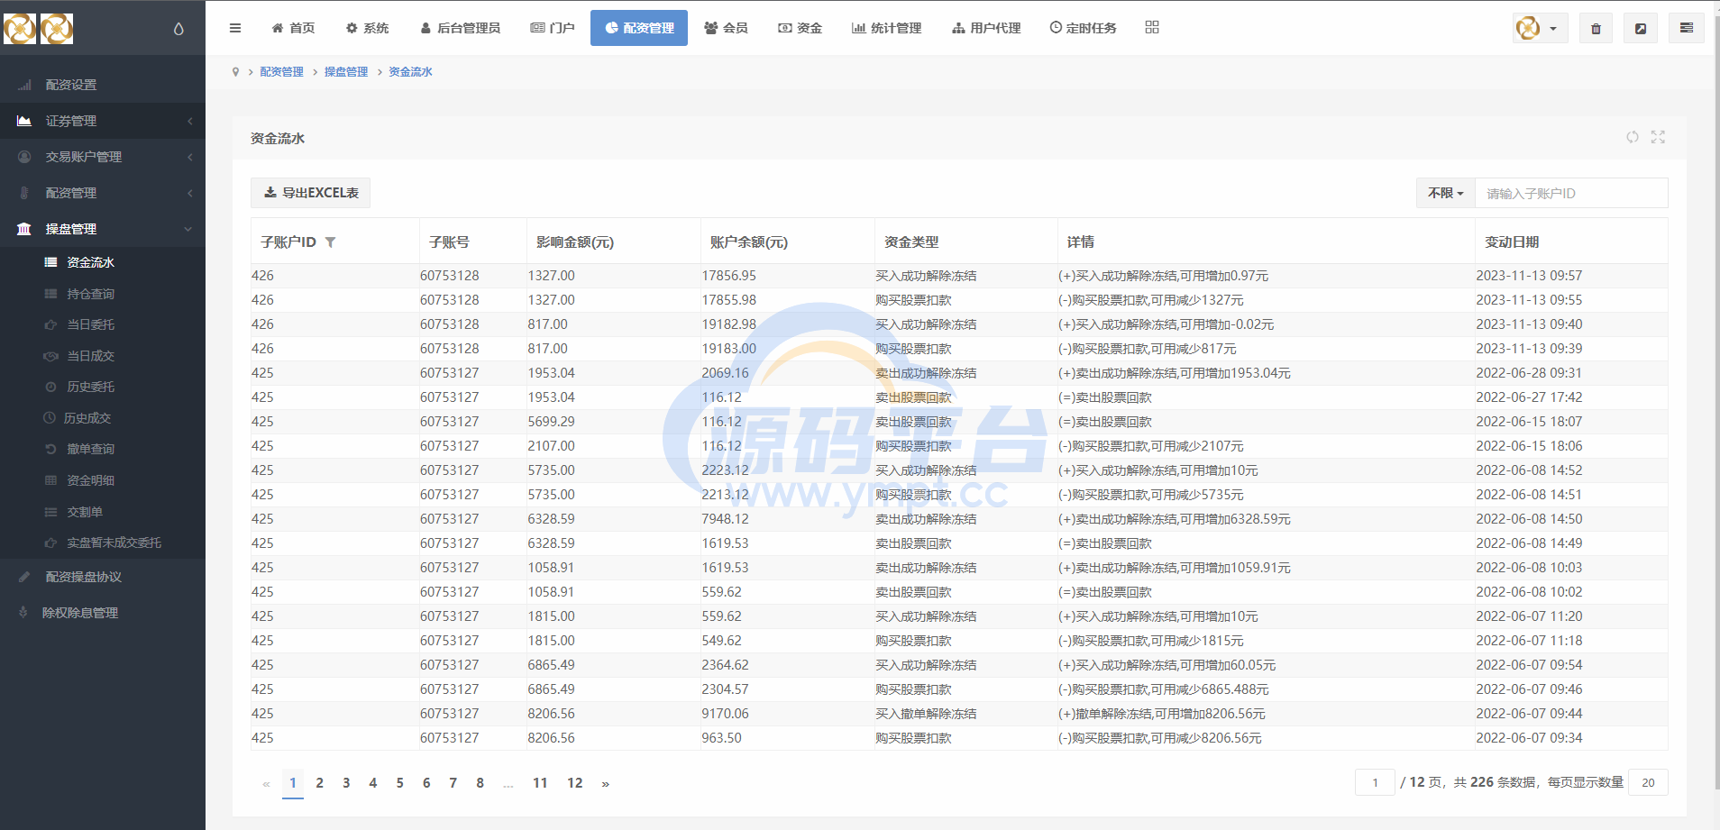
Task: Open user avatar dropdown menu
Action: pyautogui.click(x=1540, y=28)
